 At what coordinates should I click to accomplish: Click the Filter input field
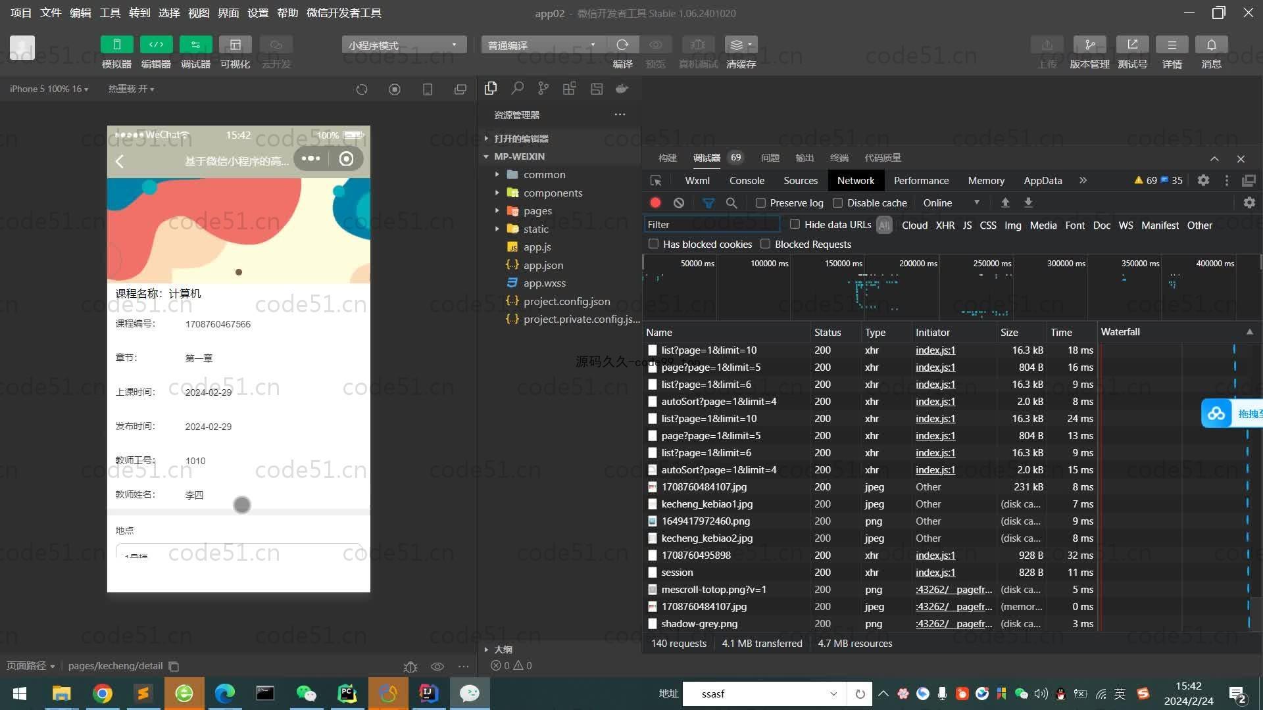pyautogui.click(x=712, y=224)
